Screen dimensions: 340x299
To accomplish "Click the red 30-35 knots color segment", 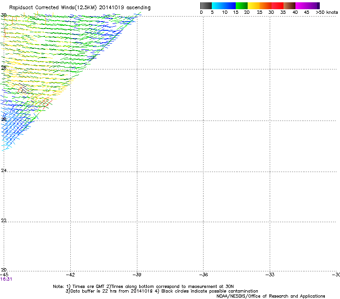I will (x=278, y=6).
